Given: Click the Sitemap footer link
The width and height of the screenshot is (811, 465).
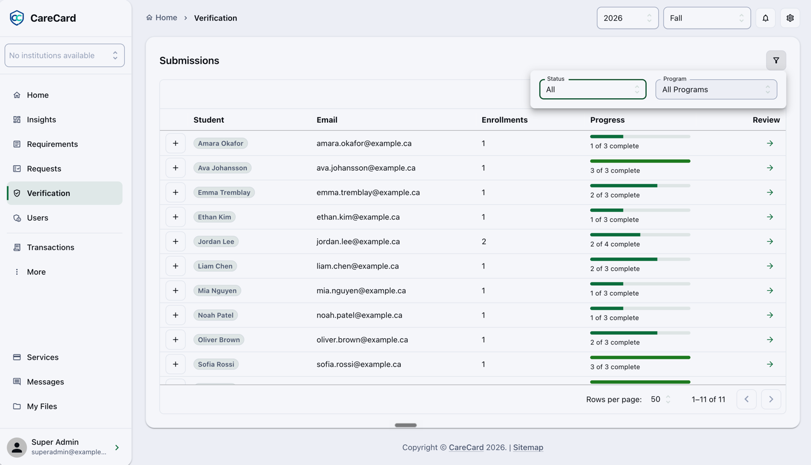Looking at the screenshot, I should coord(528,447).
